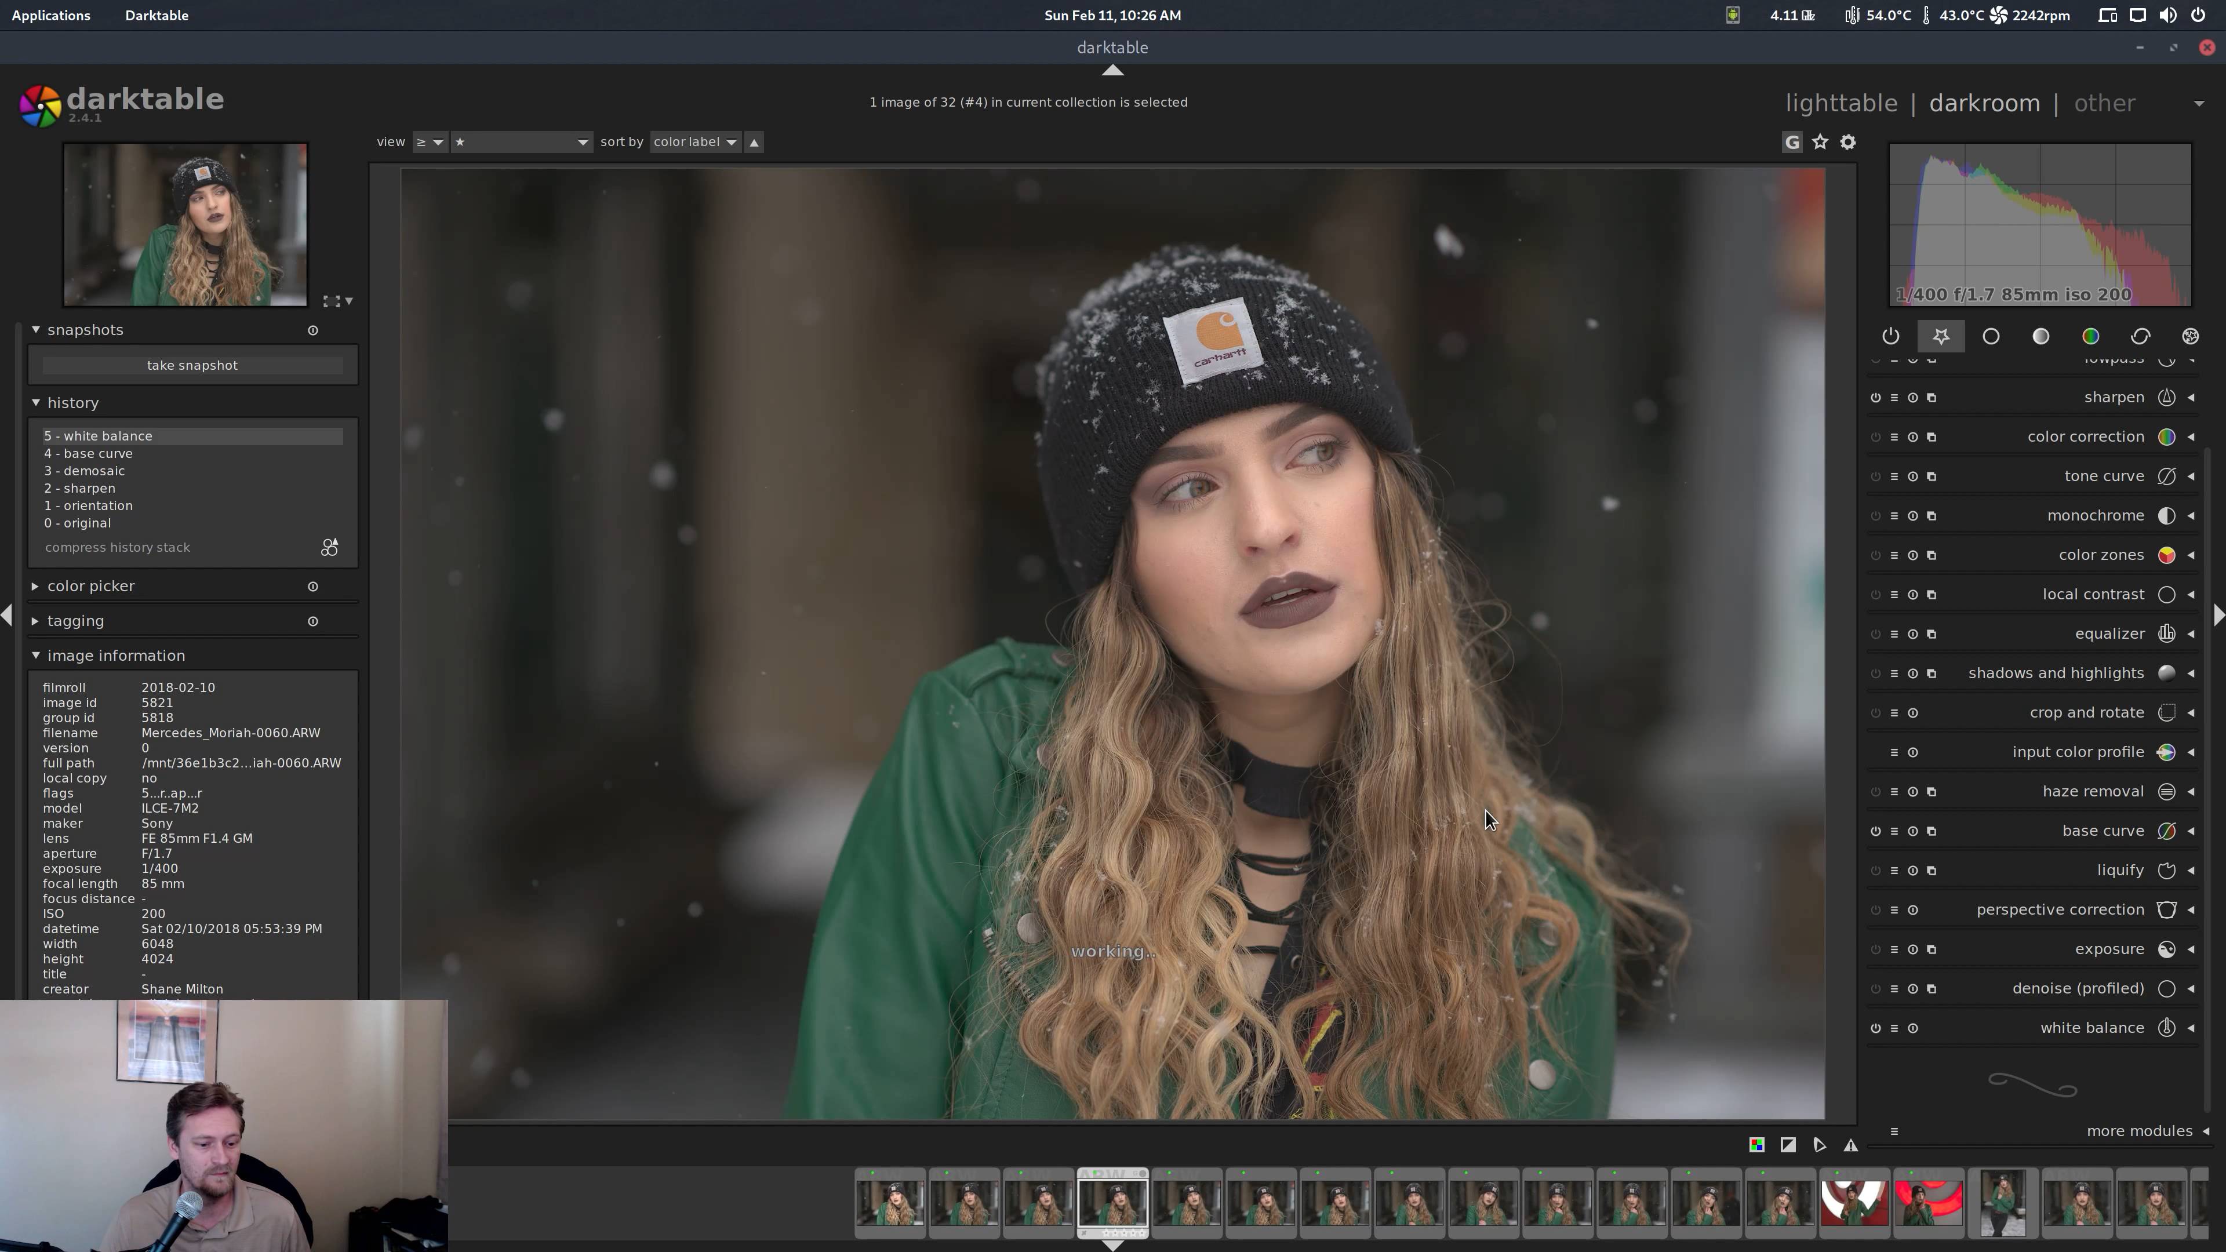Click the compress history stack icon
The image size is (2226, 1252).
coord(329,548)
